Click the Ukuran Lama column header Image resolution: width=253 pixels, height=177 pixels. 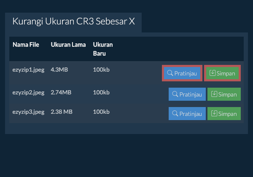pyautogui.click(x=68, y=45)
